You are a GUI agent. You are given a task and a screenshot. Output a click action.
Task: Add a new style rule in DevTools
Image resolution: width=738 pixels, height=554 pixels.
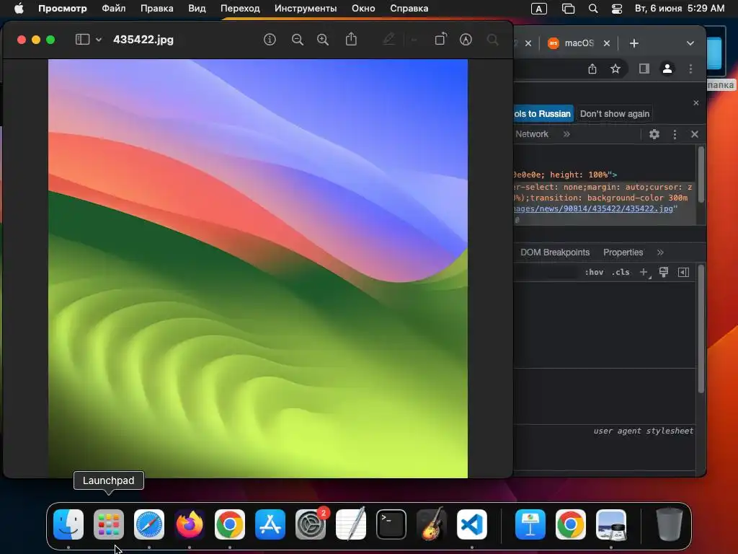(x=644, y=272)
